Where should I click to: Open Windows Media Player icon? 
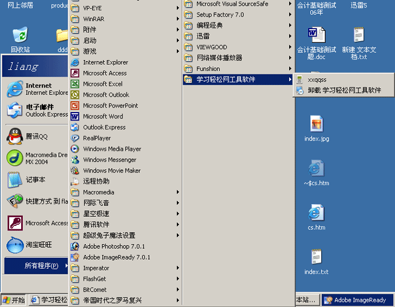pyautogui.click(x=75, y=149)
